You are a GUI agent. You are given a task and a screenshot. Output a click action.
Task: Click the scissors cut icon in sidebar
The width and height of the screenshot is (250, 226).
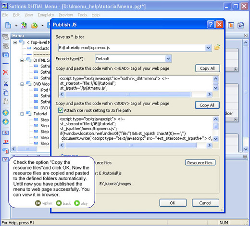[6, 84]
